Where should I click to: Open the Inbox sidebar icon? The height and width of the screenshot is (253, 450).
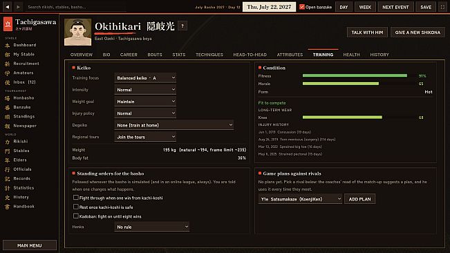point(7,82)
